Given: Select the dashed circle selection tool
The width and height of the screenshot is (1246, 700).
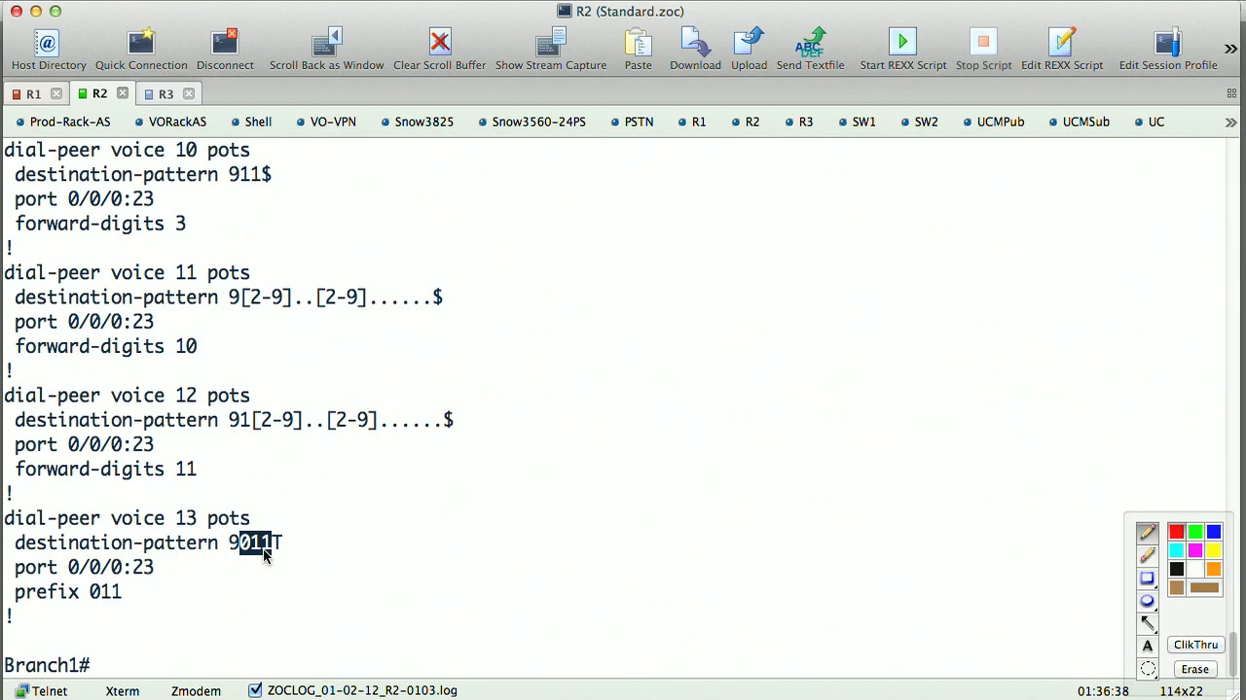Looking at the screenshot, I should 1147,668.
